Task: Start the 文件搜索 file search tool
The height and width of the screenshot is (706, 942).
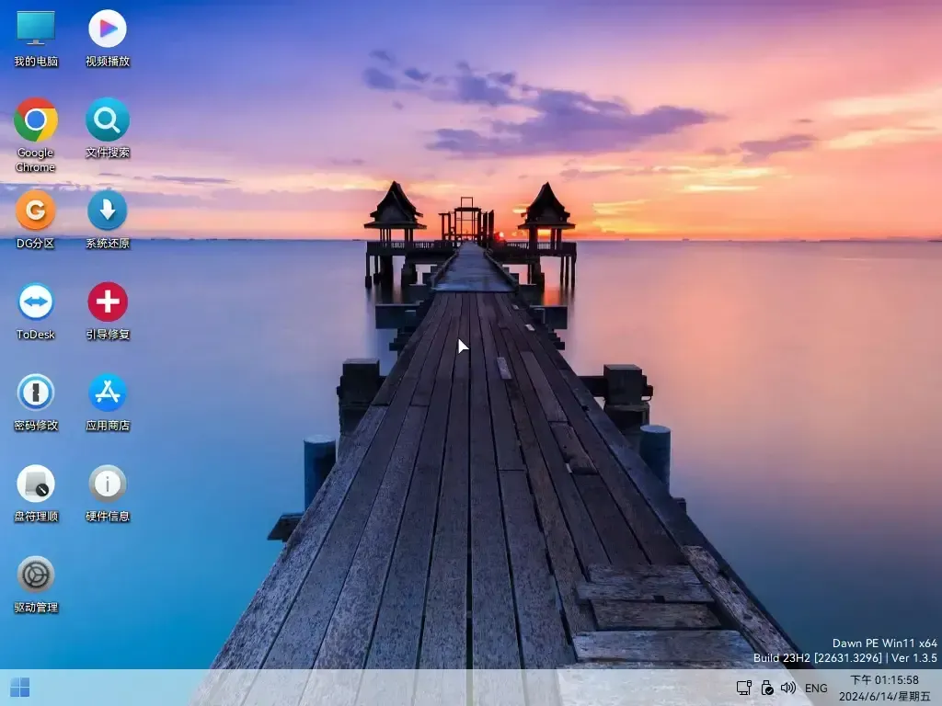Action: coord(107,122)
